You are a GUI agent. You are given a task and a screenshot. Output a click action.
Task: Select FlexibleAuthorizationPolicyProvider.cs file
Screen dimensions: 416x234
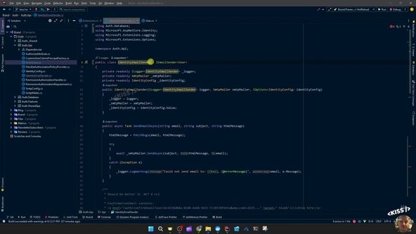click(x=47, y=67)
